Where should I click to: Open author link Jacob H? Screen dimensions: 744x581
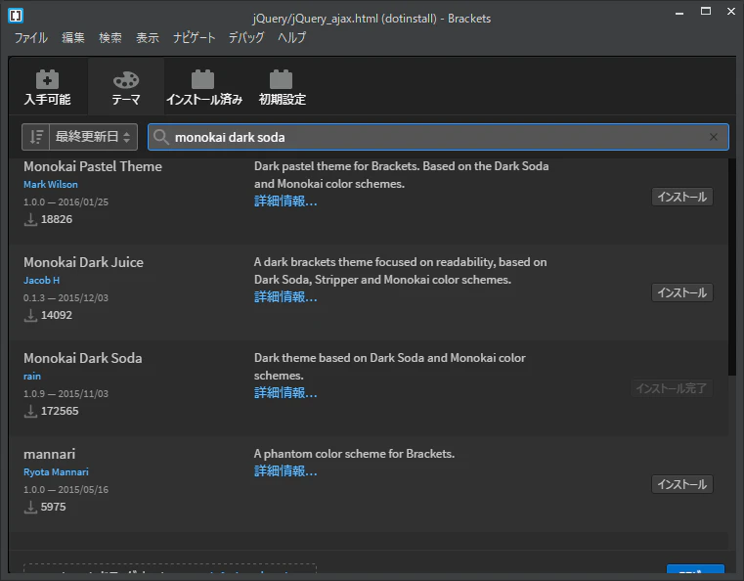coord(42,280)
